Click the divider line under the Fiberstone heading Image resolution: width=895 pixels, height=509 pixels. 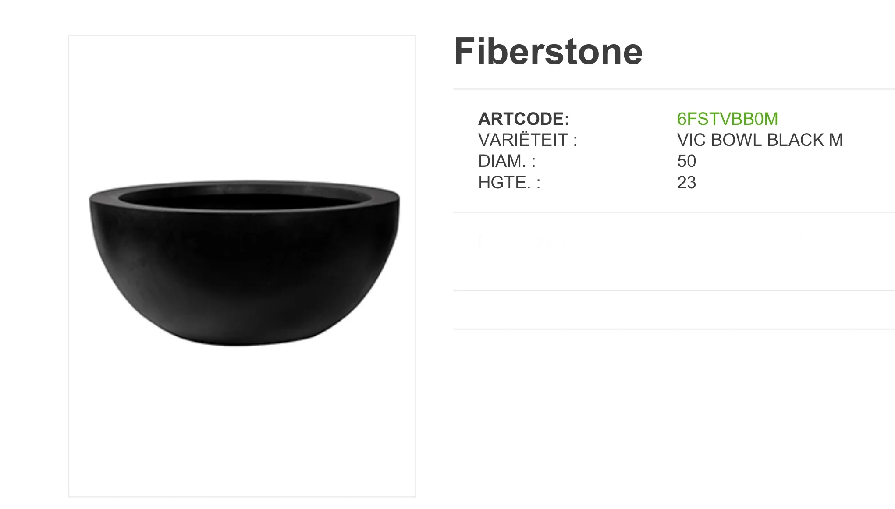pyautogui.click(x=674, y=89)
